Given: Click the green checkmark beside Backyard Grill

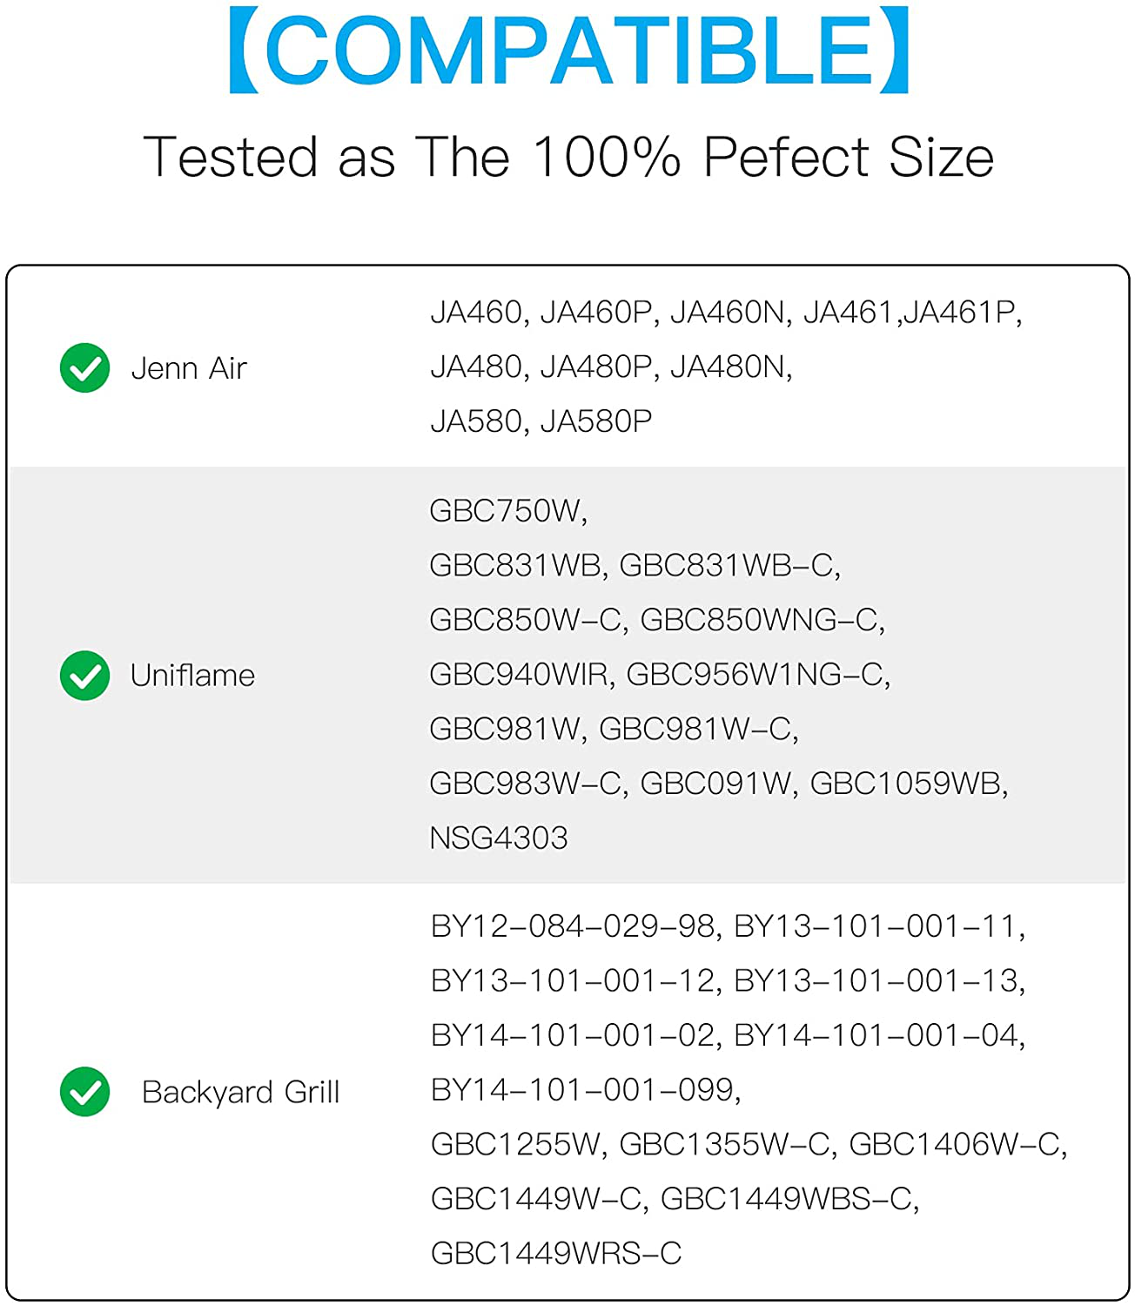Looking at the screenshot, I should [84, 1092].
